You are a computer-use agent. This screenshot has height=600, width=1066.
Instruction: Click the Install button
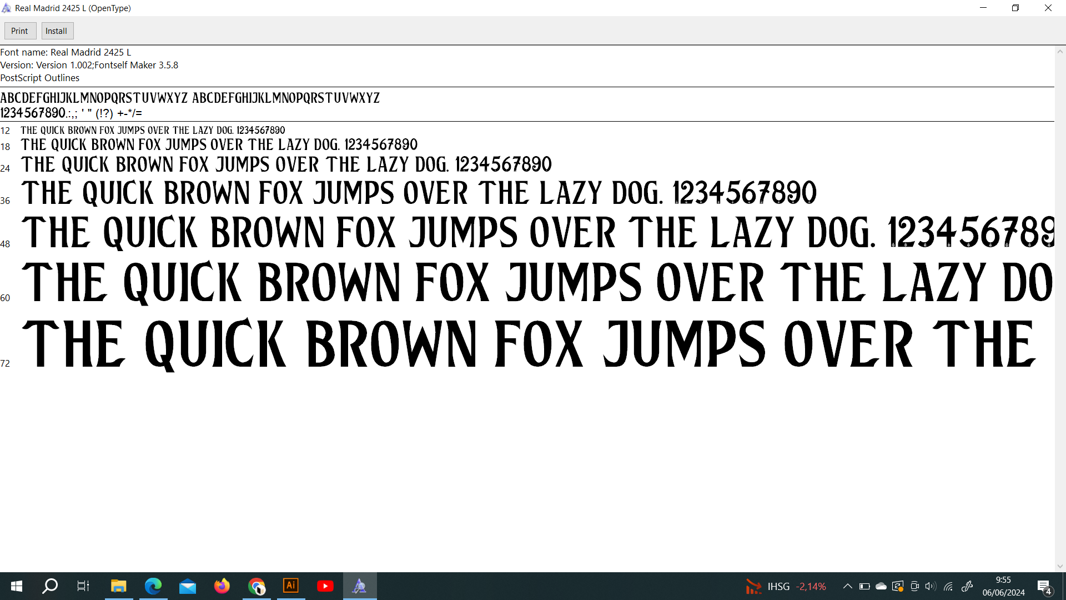point(57,31)
